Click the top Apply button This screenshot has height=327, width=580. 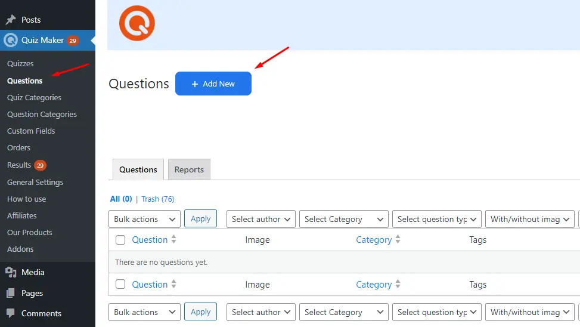pyautogui.click(x=200, y=219)
